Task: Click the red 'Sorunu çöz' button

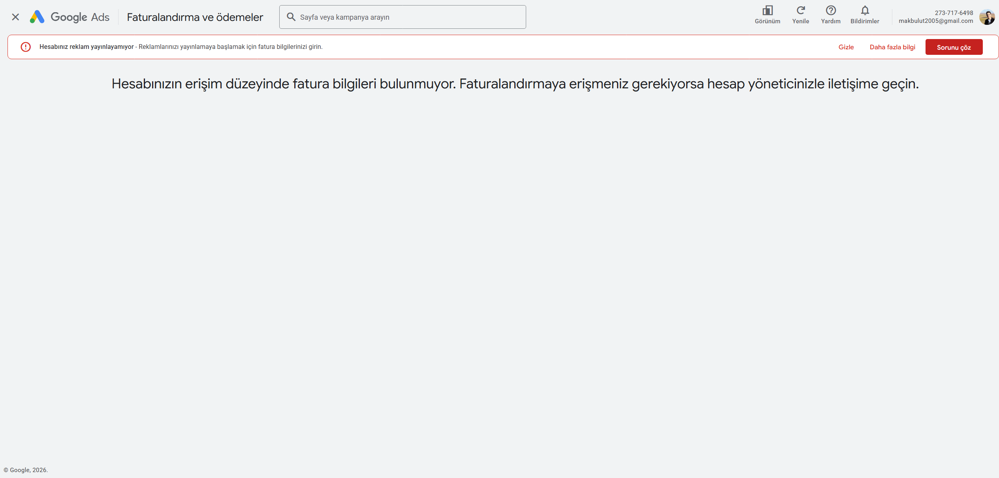Action: tap(954, 47)
